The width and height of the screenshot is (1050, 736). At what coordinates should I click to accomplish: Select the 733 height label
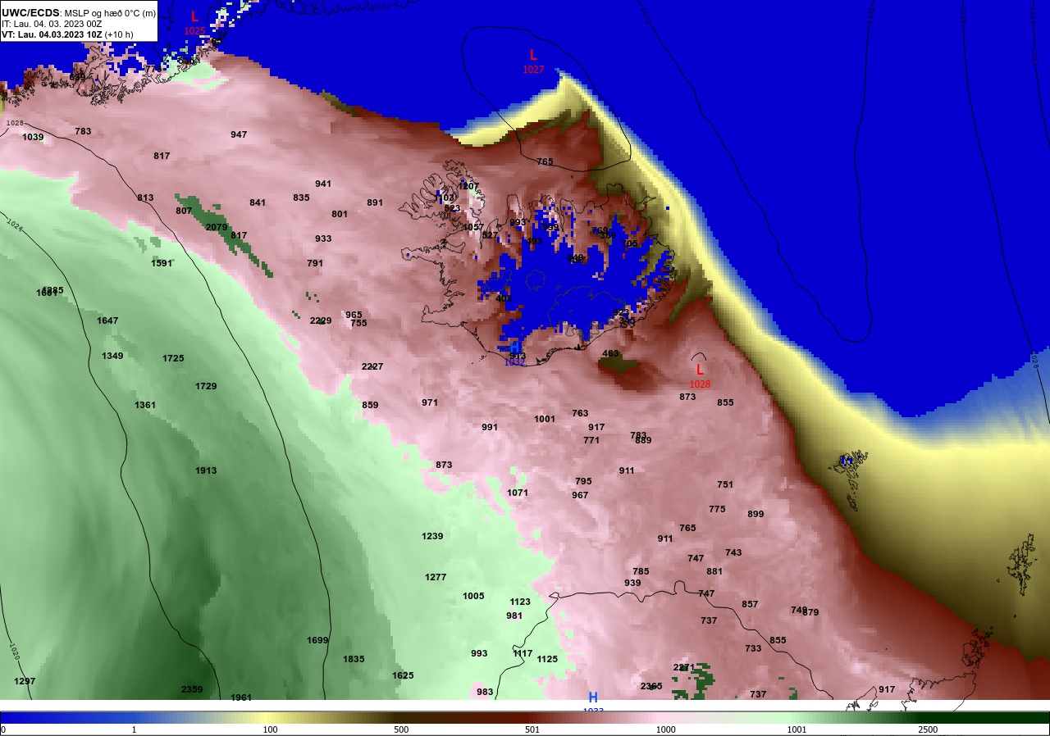pyautogui.click(x=753, y=648)
